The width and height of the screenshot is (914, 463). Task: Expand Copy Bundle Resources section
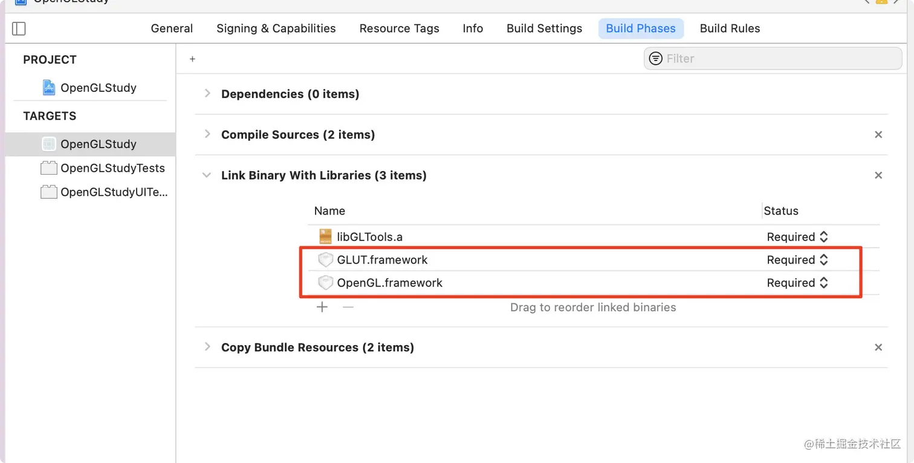(x=207, y=347)
